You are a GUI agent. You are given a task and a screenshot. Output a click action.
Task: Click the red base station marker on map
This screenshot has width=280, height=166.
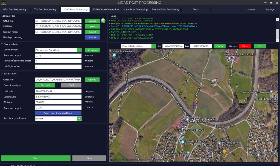[x=196, y=101]
